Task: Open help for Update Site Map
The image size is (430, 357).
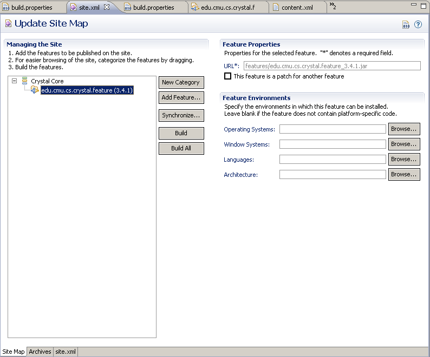Action: click(x=418, y=24)
